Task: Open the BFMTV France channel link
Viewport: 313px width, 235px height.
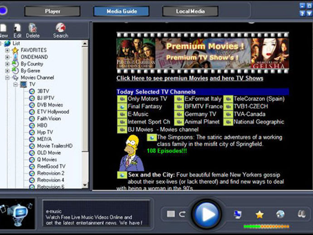Action: (x=203, y=107)
